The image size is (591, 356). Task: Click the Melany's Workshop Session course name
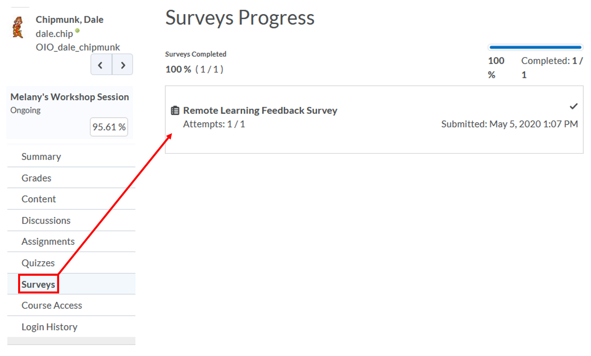[x=69, y=97]
